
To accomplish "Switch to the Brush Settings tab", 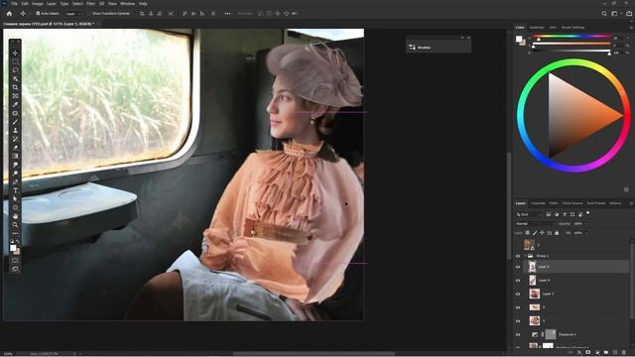I will tap(573, 27).
